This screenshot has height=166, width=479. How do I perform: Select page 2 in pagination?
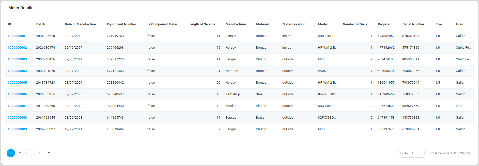tap(20, 153)
